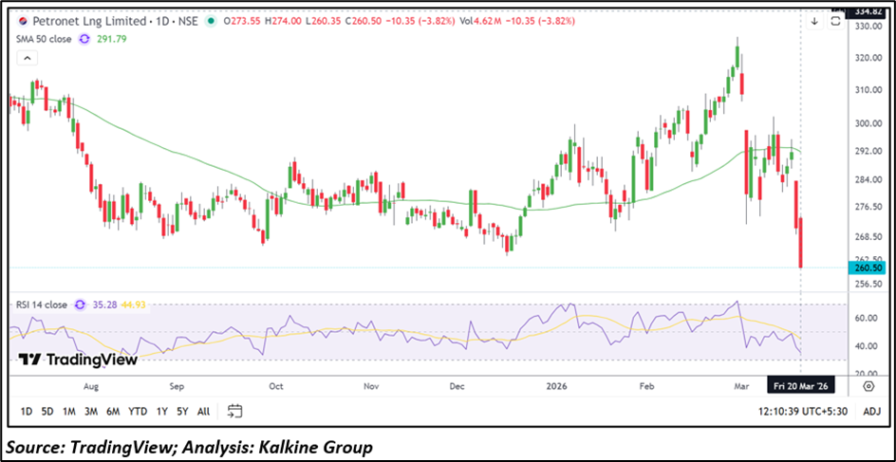Show the All time range

pos(203,411)
